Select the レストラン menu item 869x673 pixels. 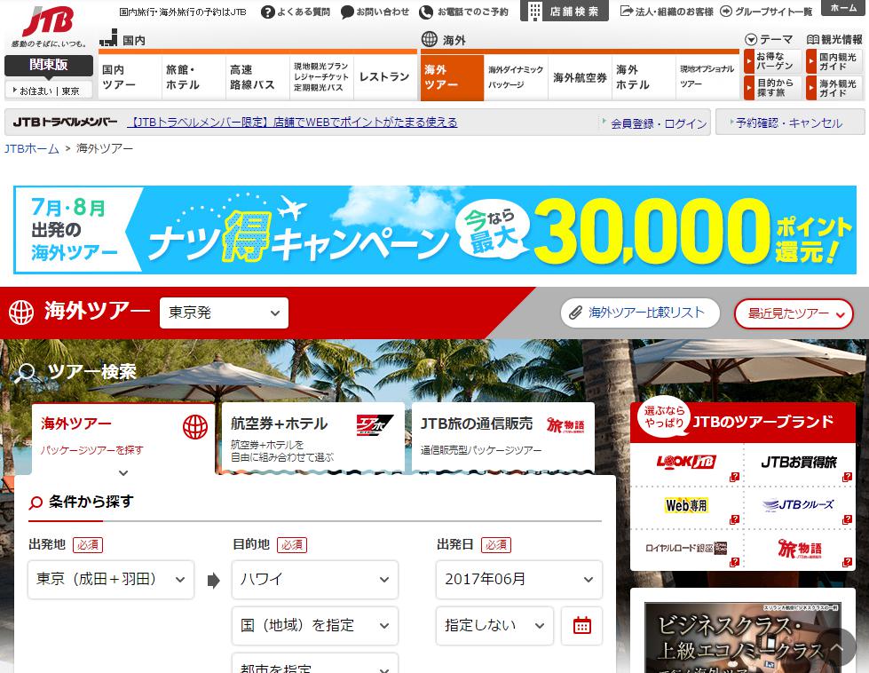(385, 77)
